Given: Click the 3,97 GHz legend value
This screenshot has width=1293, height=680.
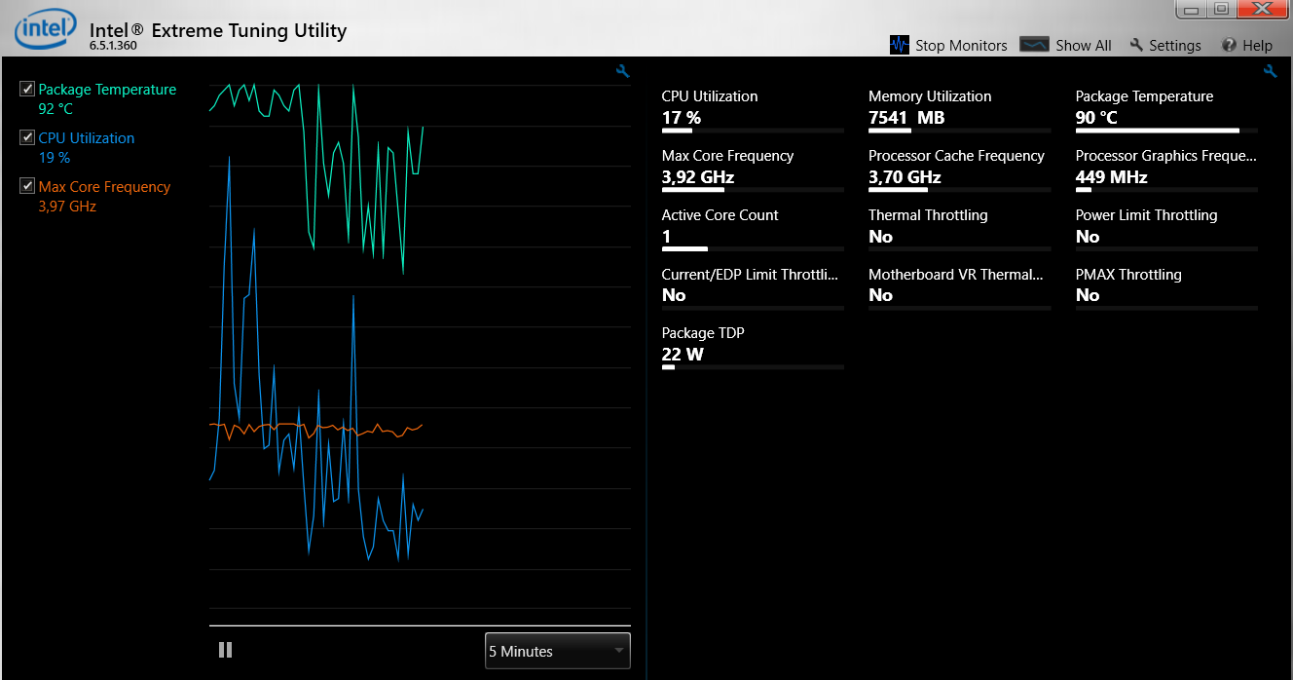Looking at the screenshot, I should tap(67, 207).
